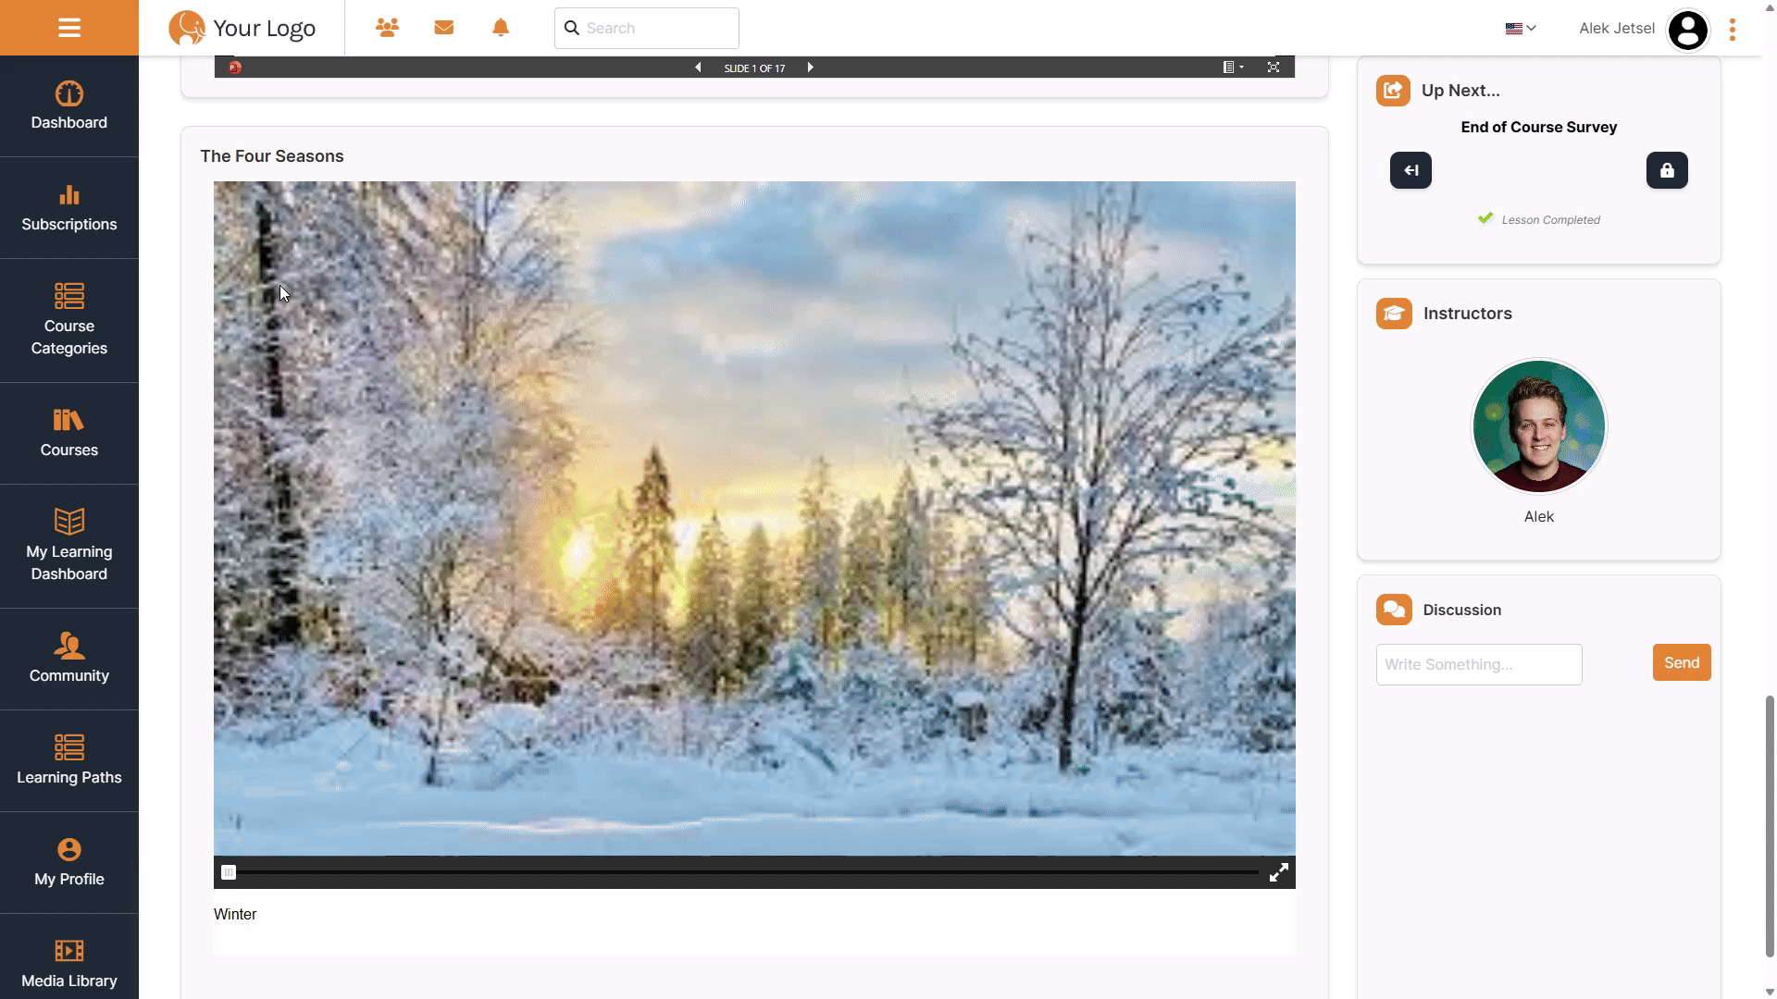Image resolution: width=1777 pixels, height=999 pixels.
Task: Click the magnifier icon in search box
Action: coord(572,28)
